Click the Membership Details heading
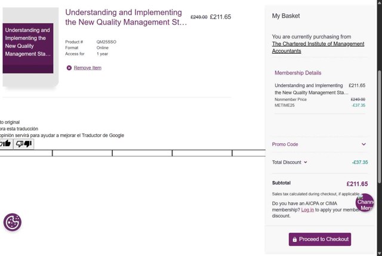Viewport: 382px width, 256px height. coord(298,73)
